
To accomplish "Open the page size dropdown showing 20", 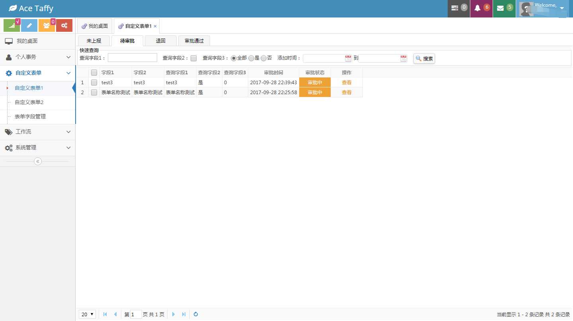I will click(88, 314).
